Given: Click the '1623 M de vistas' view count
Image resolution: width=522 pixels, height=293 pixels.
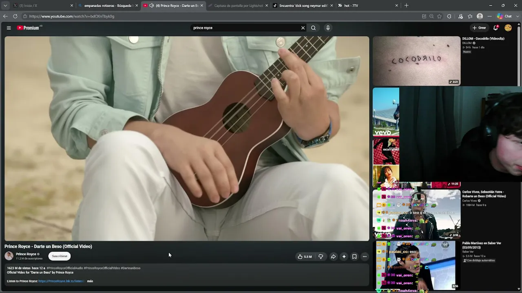Looking at the screenshot, I should (x=18, y=268).
